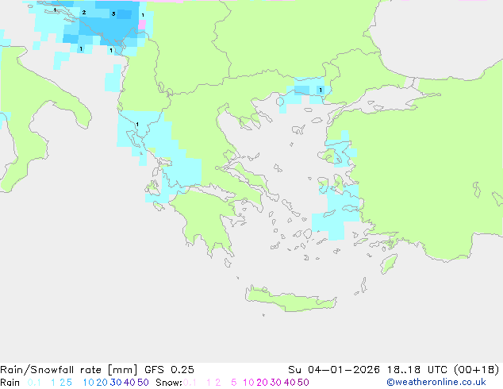Screen dimensions: 503x389
Task: Click the "(00+18)" forecast offset text
Action: pos(476,370)
